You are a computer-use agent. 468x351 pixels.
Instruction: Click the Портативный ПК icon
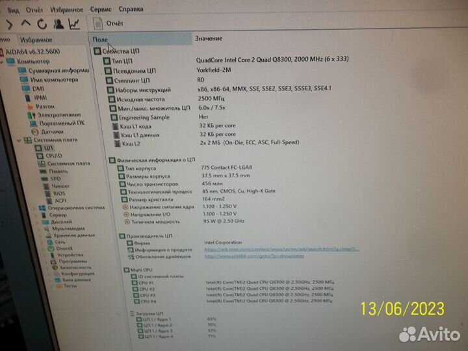click(33, 123)
